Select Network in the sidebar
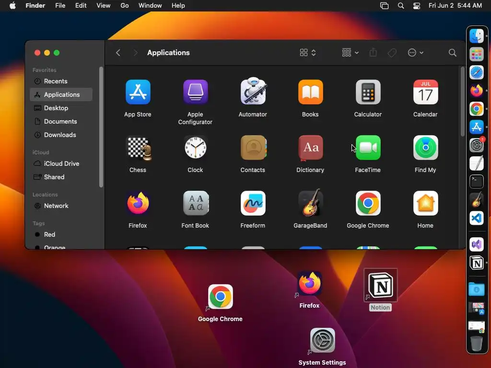Screen dimensions: 491x368 tap(61, 206)
